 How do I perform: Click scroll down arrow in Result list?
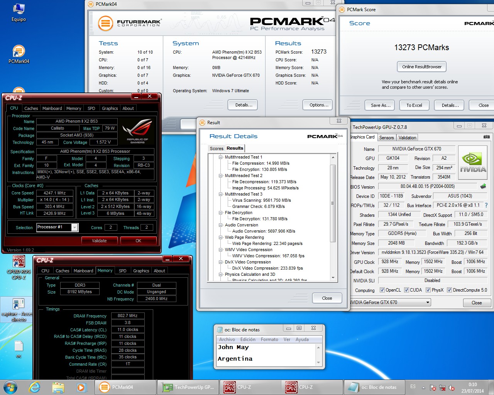(x=333, y=277)
